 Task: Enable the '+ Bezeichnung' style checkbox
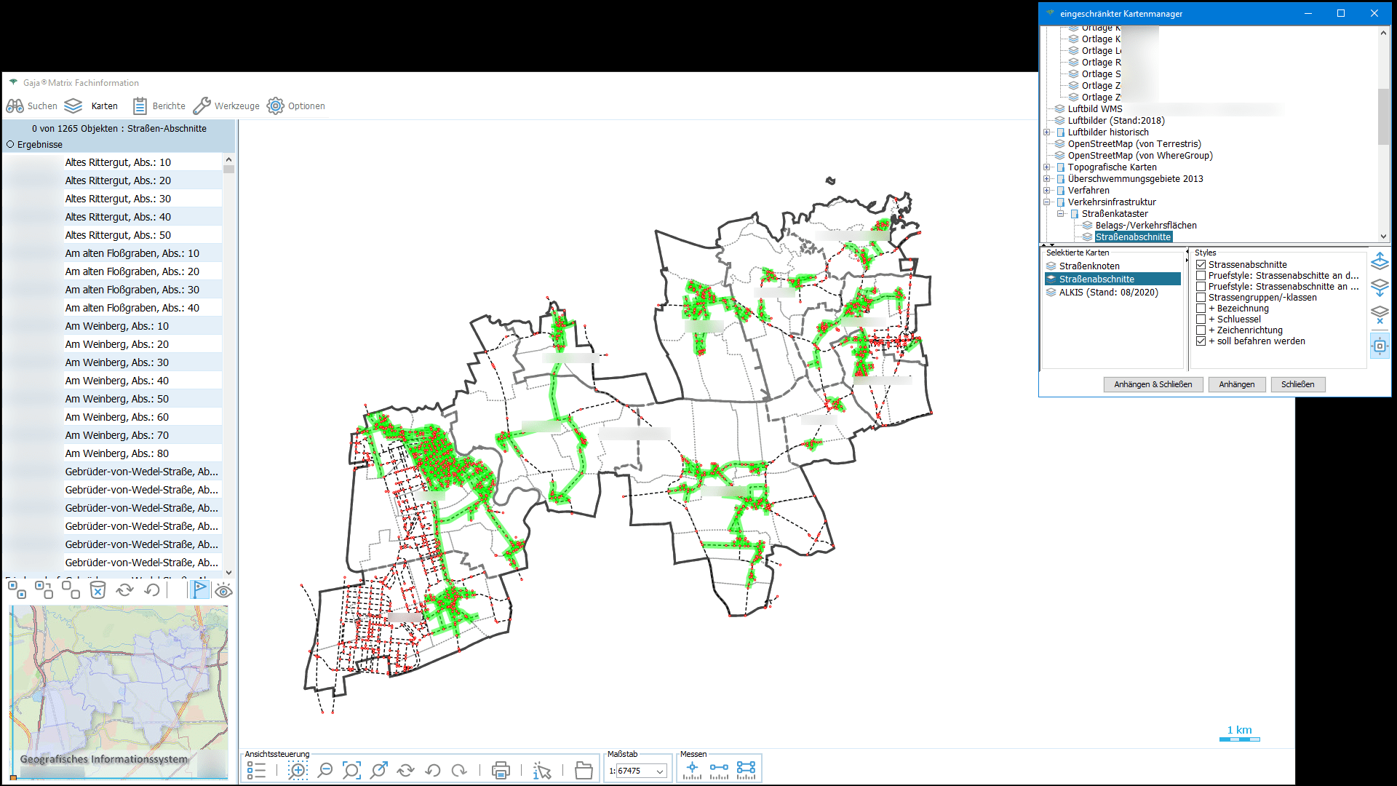1201,309
